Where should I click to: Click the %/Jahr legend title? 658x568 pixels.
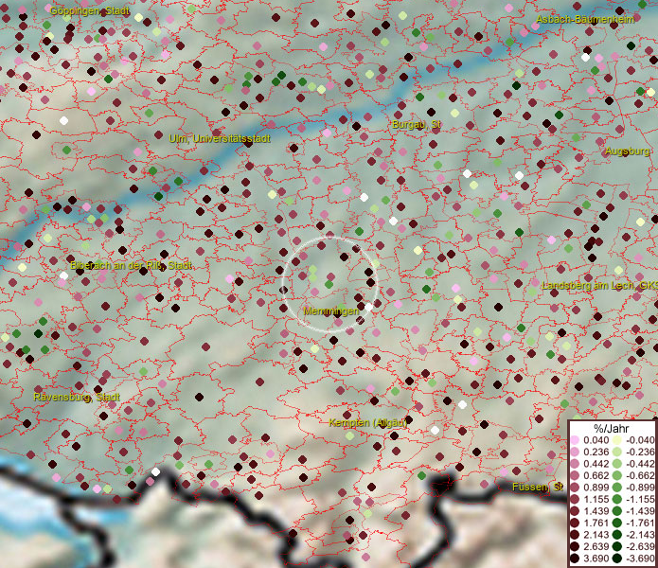(611, 429)
